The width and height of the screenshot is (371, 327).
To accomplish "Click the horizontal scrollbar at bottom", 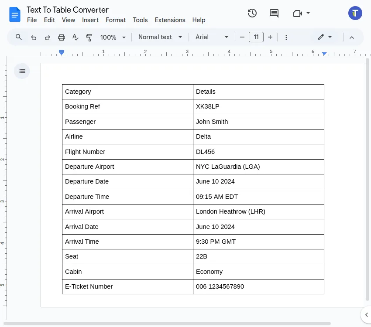I will pos(167,324).
